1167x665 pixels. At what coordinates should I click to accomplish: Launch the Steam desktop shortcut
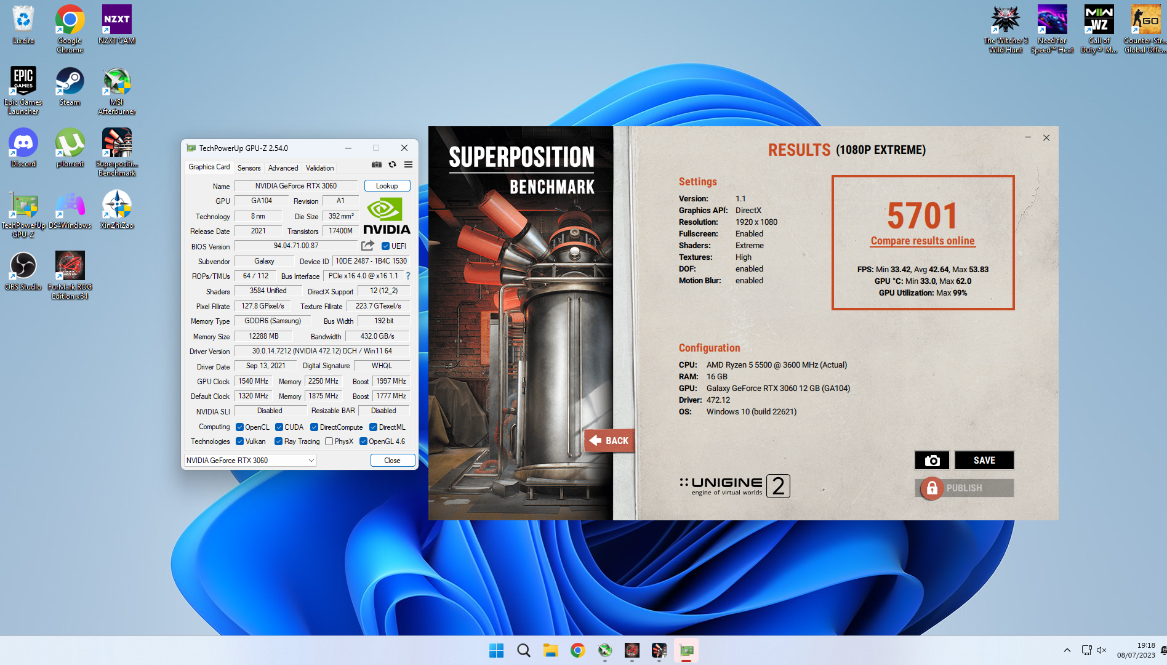pyautogui.click(x=70, y=86)
